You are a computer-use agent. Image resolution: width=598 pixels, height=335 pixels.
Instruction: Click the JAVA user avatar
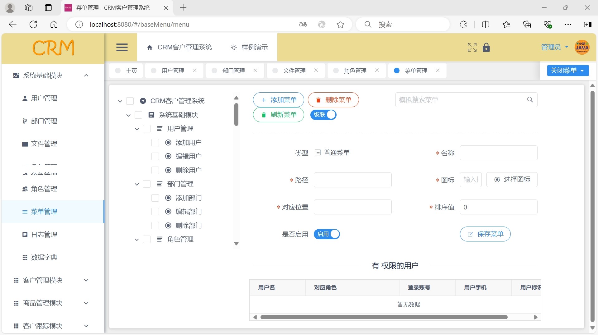click(581, 47)
